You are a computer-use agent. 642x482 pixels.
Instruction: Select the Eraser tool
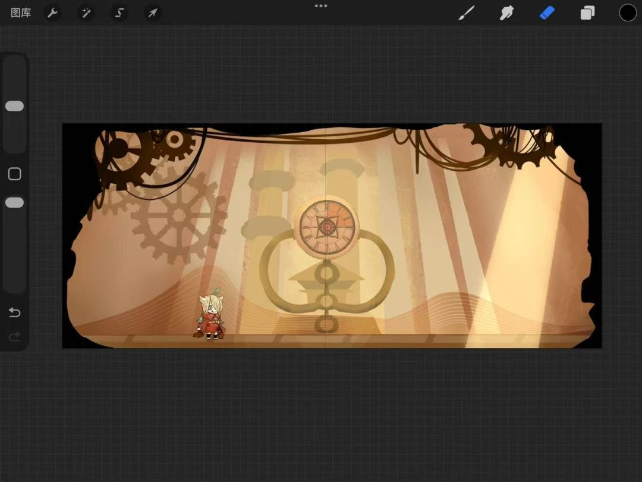(547, 12)
